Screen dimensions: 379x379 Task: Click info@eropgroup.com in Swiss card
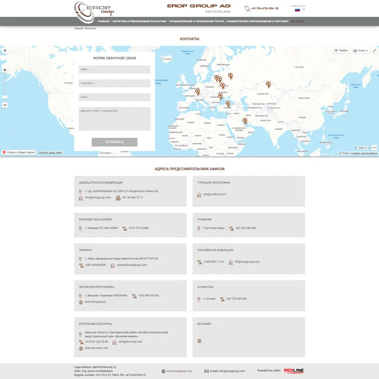click(x=98, y=198)
